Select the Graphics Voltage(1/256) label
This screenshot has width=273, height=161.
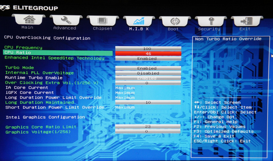(38, 132)
